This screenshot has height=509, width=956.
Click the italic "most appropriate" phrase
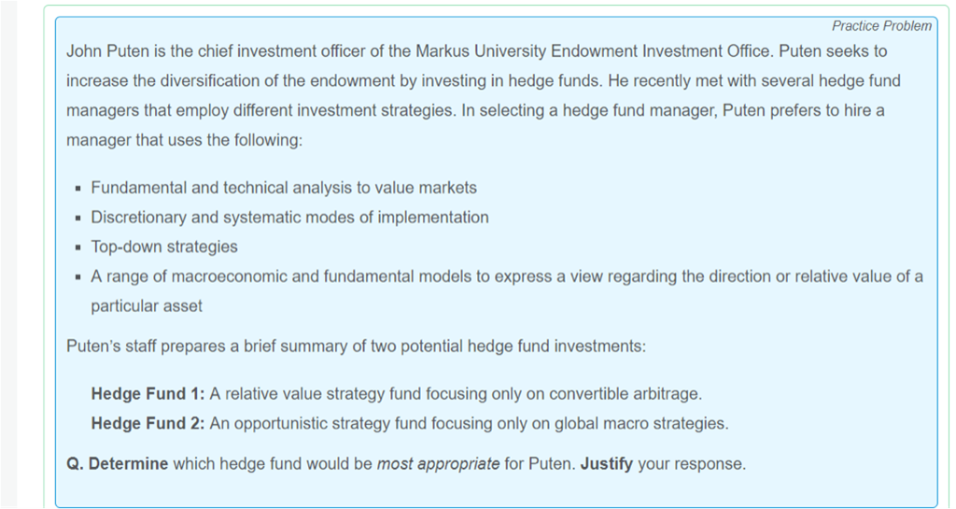point(438,464)
